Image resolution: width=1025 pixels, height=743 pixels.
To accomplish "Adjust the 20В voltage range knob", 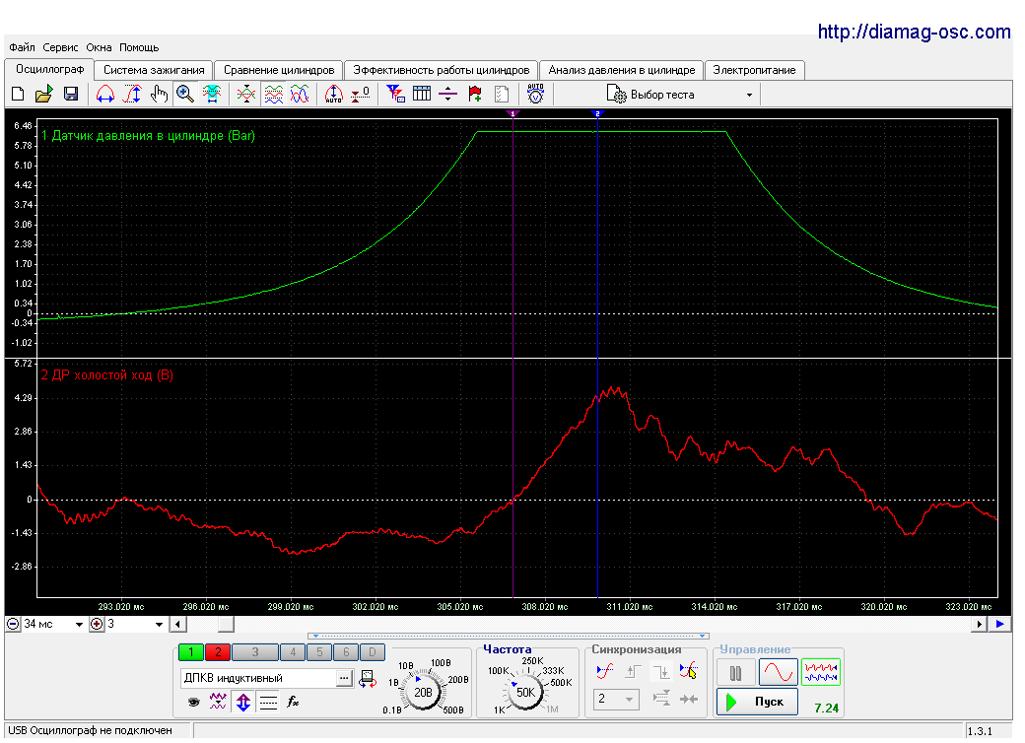I will click(x=423, y=693).
